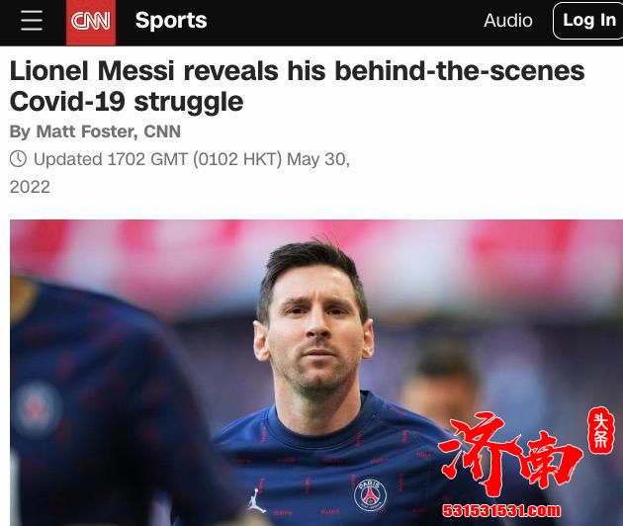
Task: Click the Log In button
Action: tap(588, 20)
